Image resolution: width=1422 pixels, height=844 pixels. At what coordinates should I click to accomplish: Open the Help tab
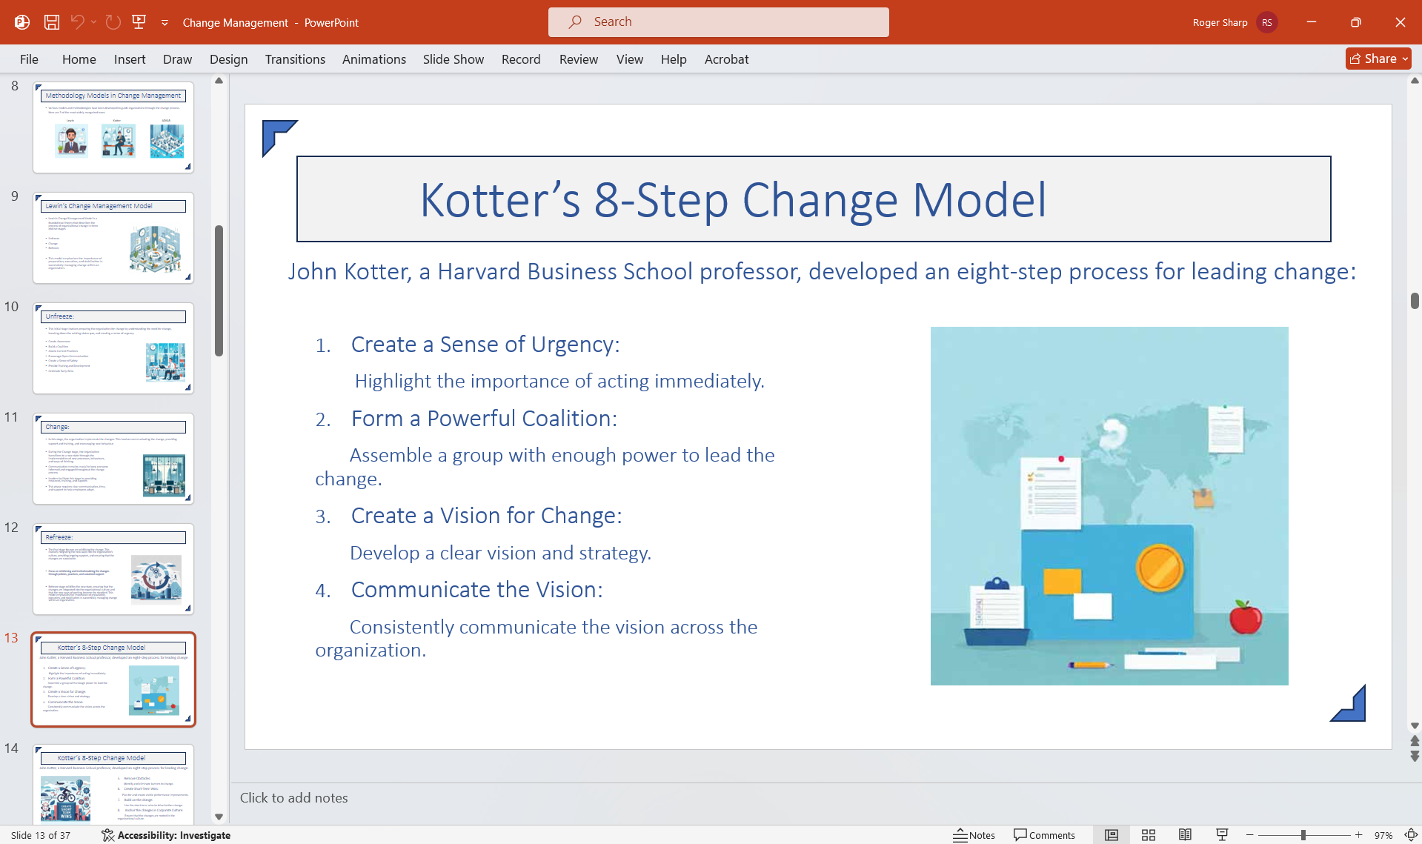pyautogui.click(x=674, y=59)
